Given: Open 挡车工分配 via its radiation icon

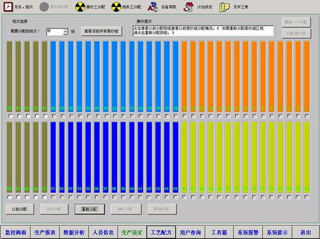Looking at the screenshot, I should 116,7.
